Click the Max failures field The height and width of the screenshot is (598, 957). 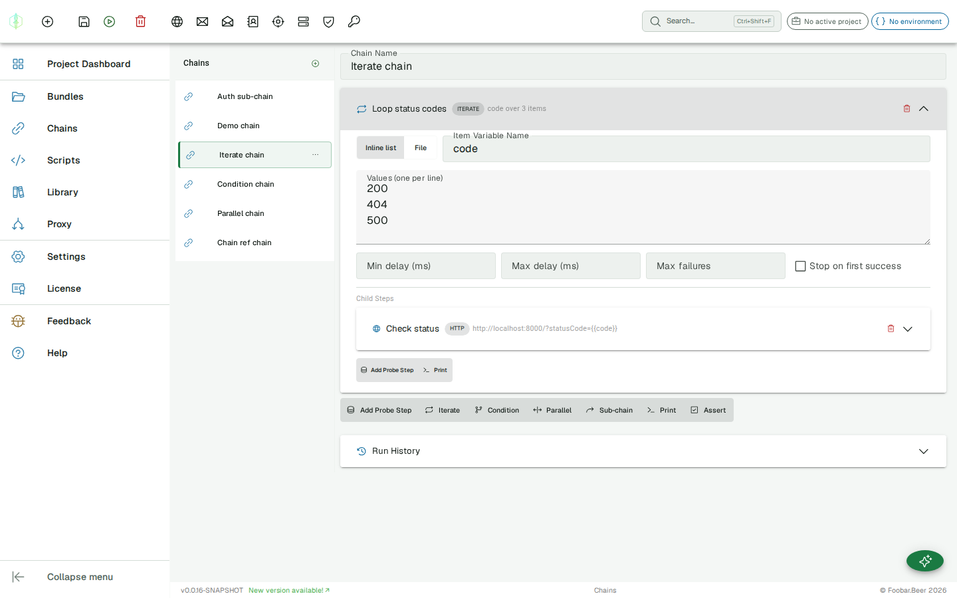pyautogui.click(x=716, y=266)
